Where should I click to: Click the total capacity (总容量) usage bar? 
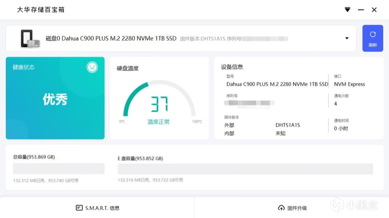(59, 169)
